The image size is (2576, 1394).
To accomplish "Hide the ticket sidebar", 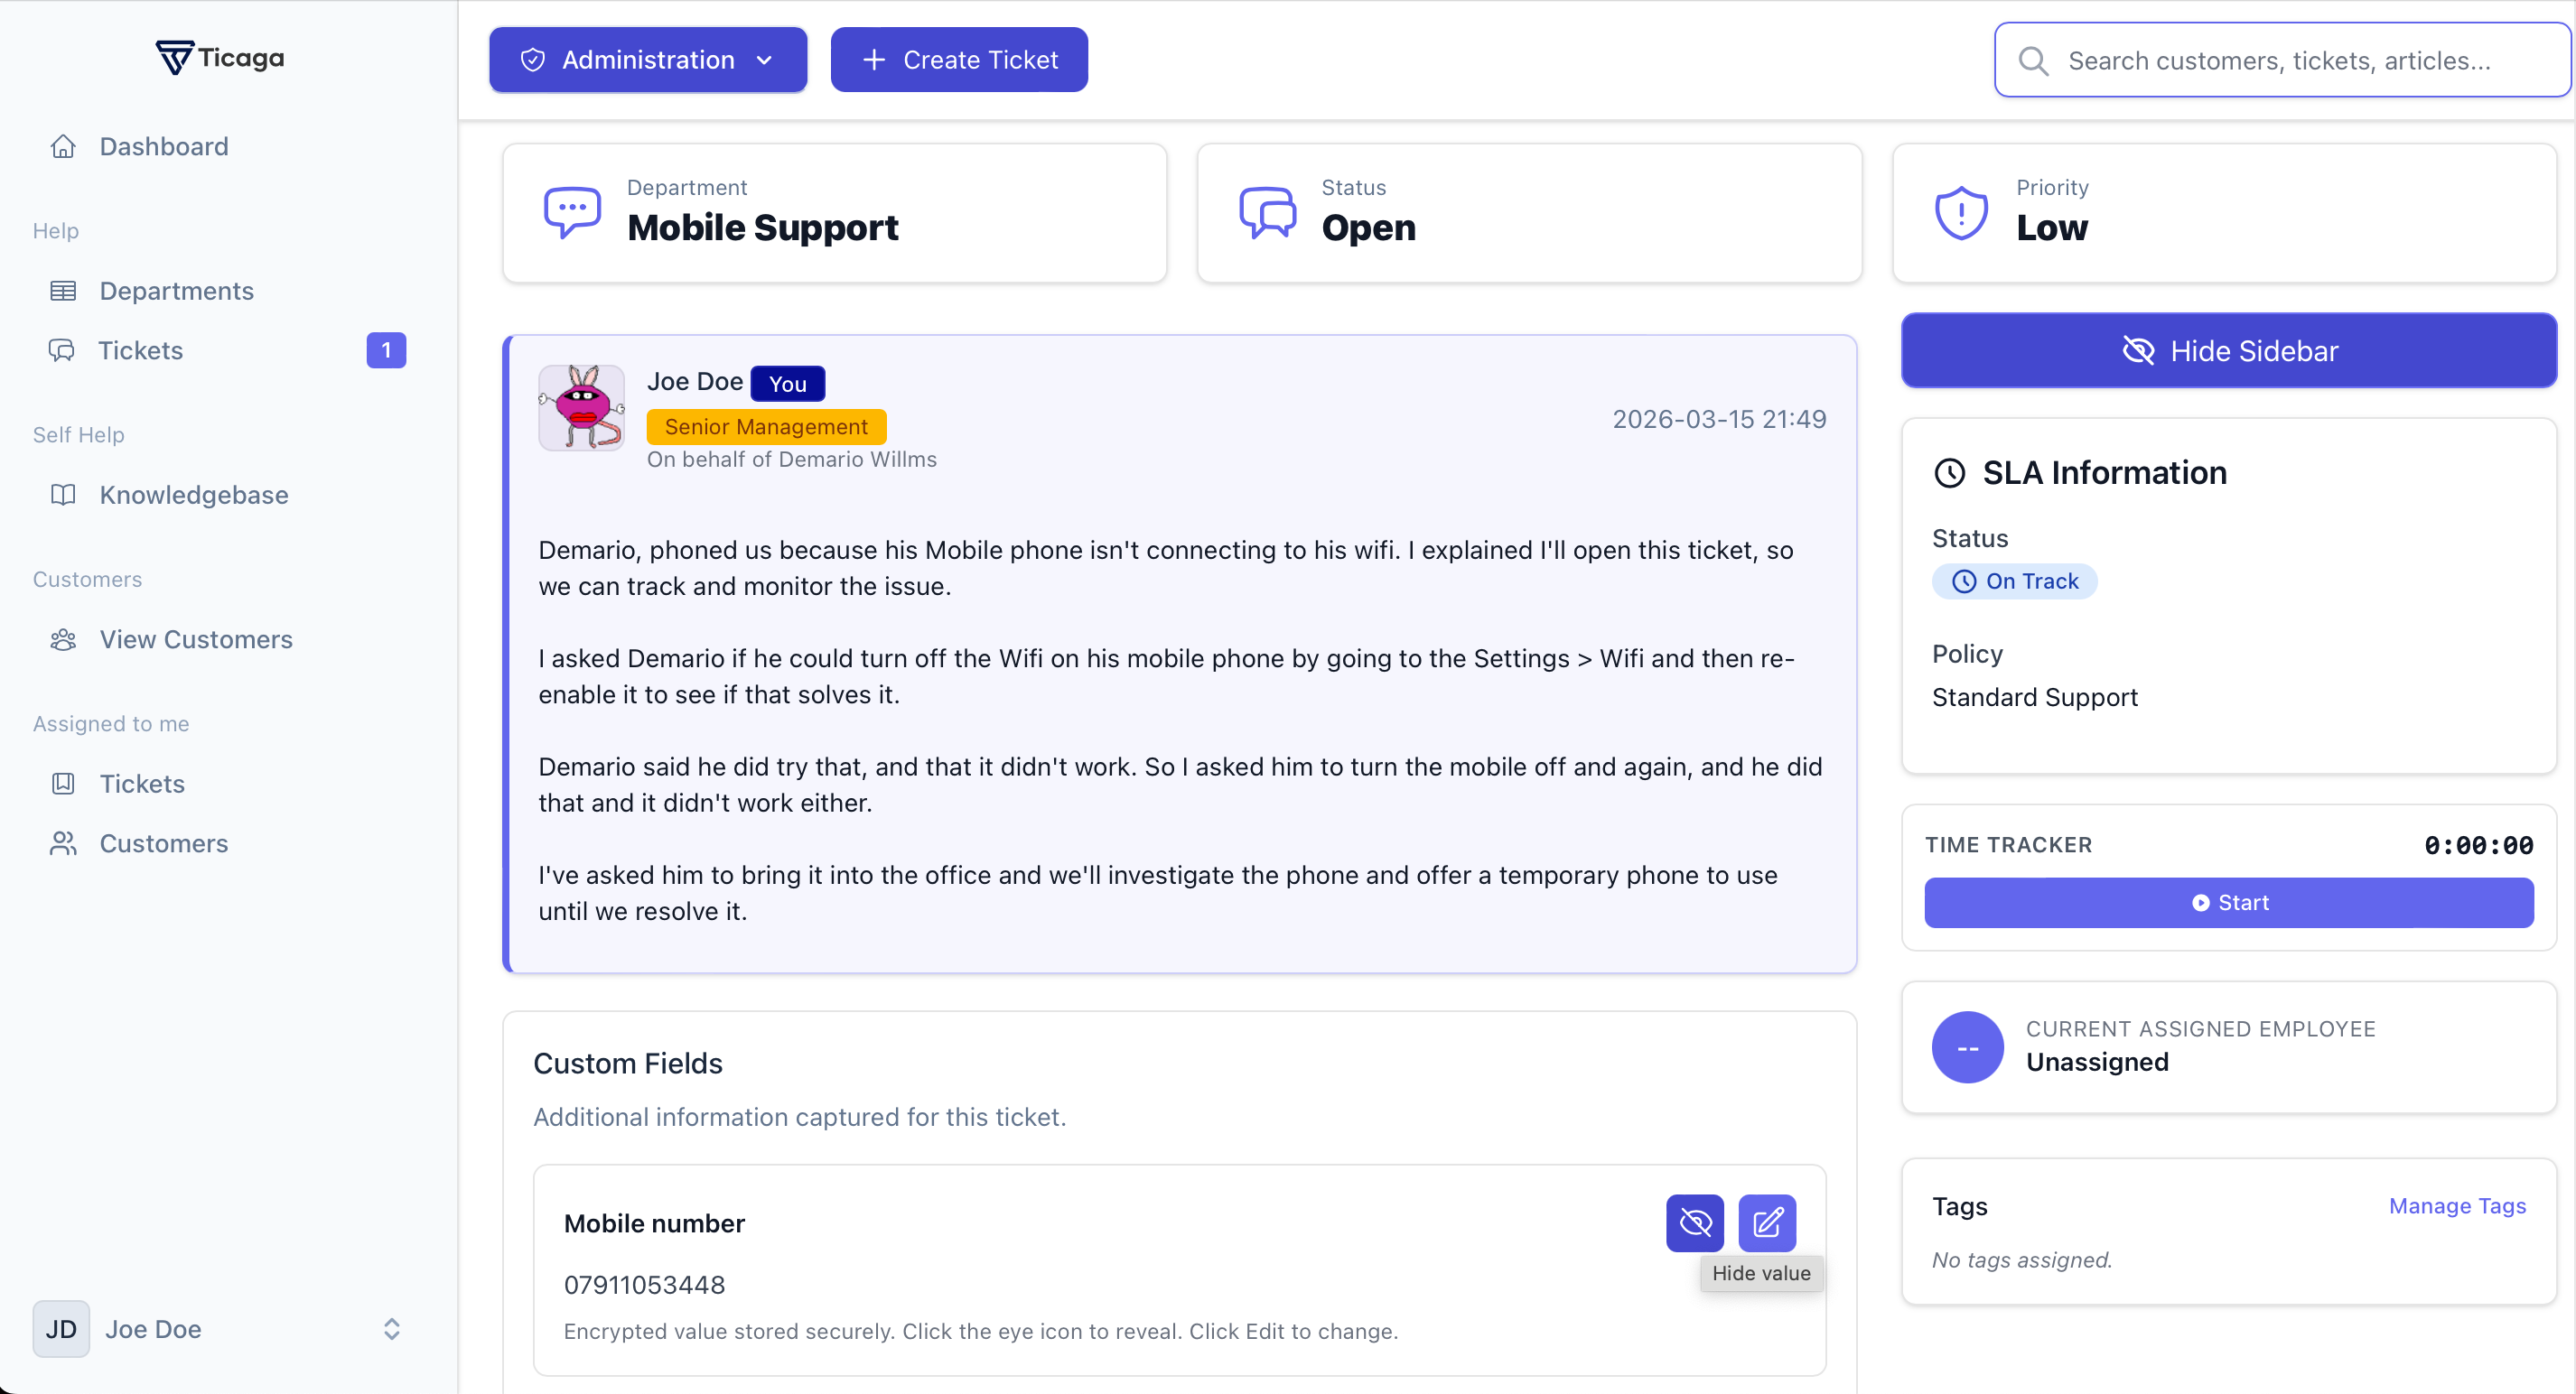I will click(x=2228, y=350).
